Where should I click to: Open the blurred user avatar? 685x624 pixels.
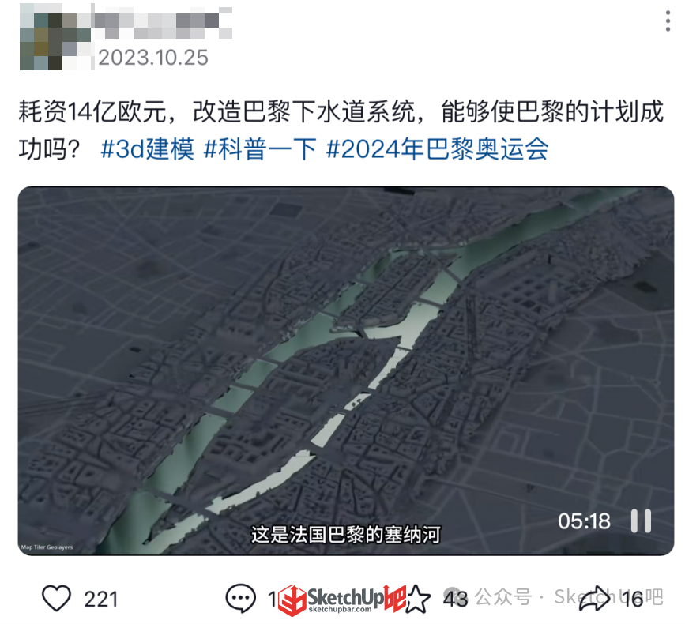(56, 36)
